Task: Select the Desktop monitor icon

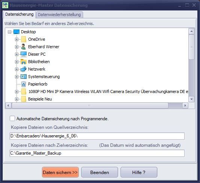Action: (x=16, y=32)
